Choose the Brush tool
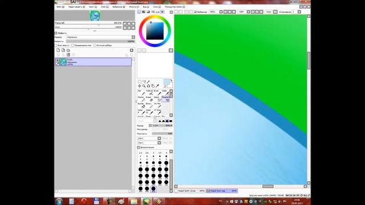 pos(157,92)
